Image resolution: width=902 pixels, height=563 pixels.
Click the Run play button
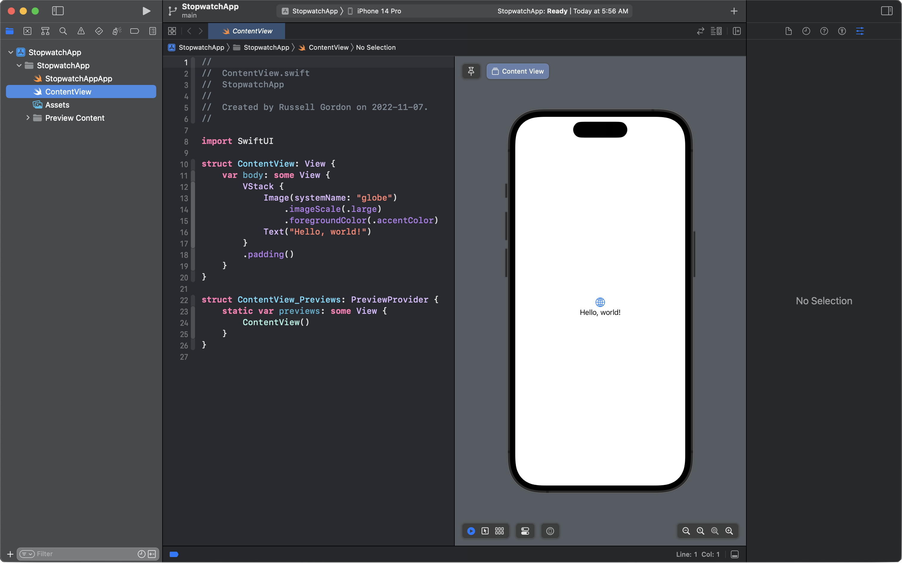coord(146,11)
